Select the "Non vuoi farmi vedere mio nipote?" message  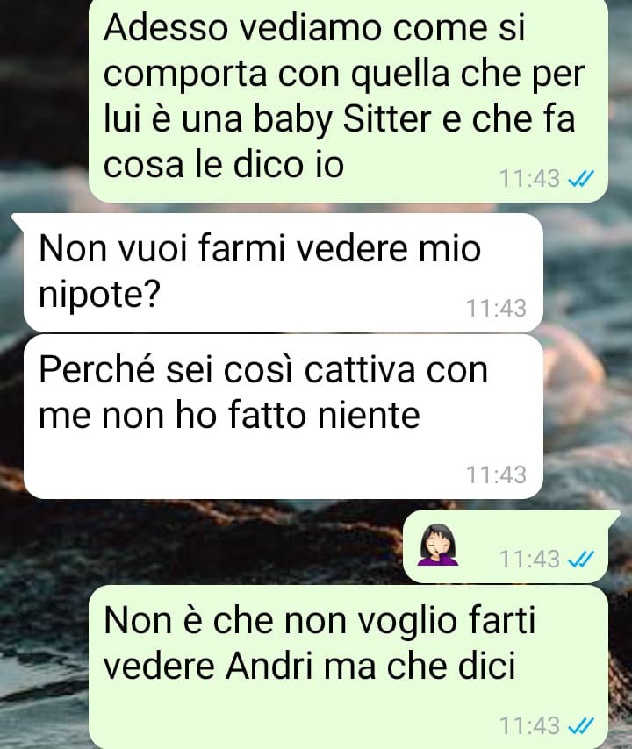(283, 273)
